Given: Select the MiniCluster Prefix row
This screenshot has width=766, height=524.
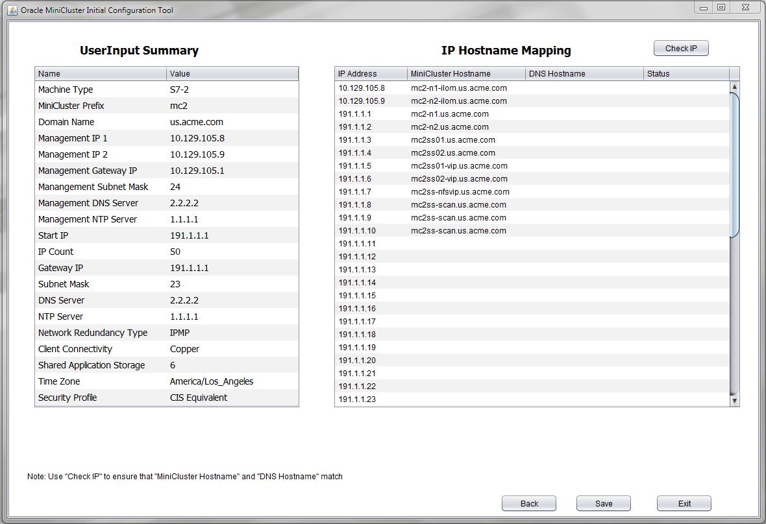Looking at the screenshot, I should point(167,106).
